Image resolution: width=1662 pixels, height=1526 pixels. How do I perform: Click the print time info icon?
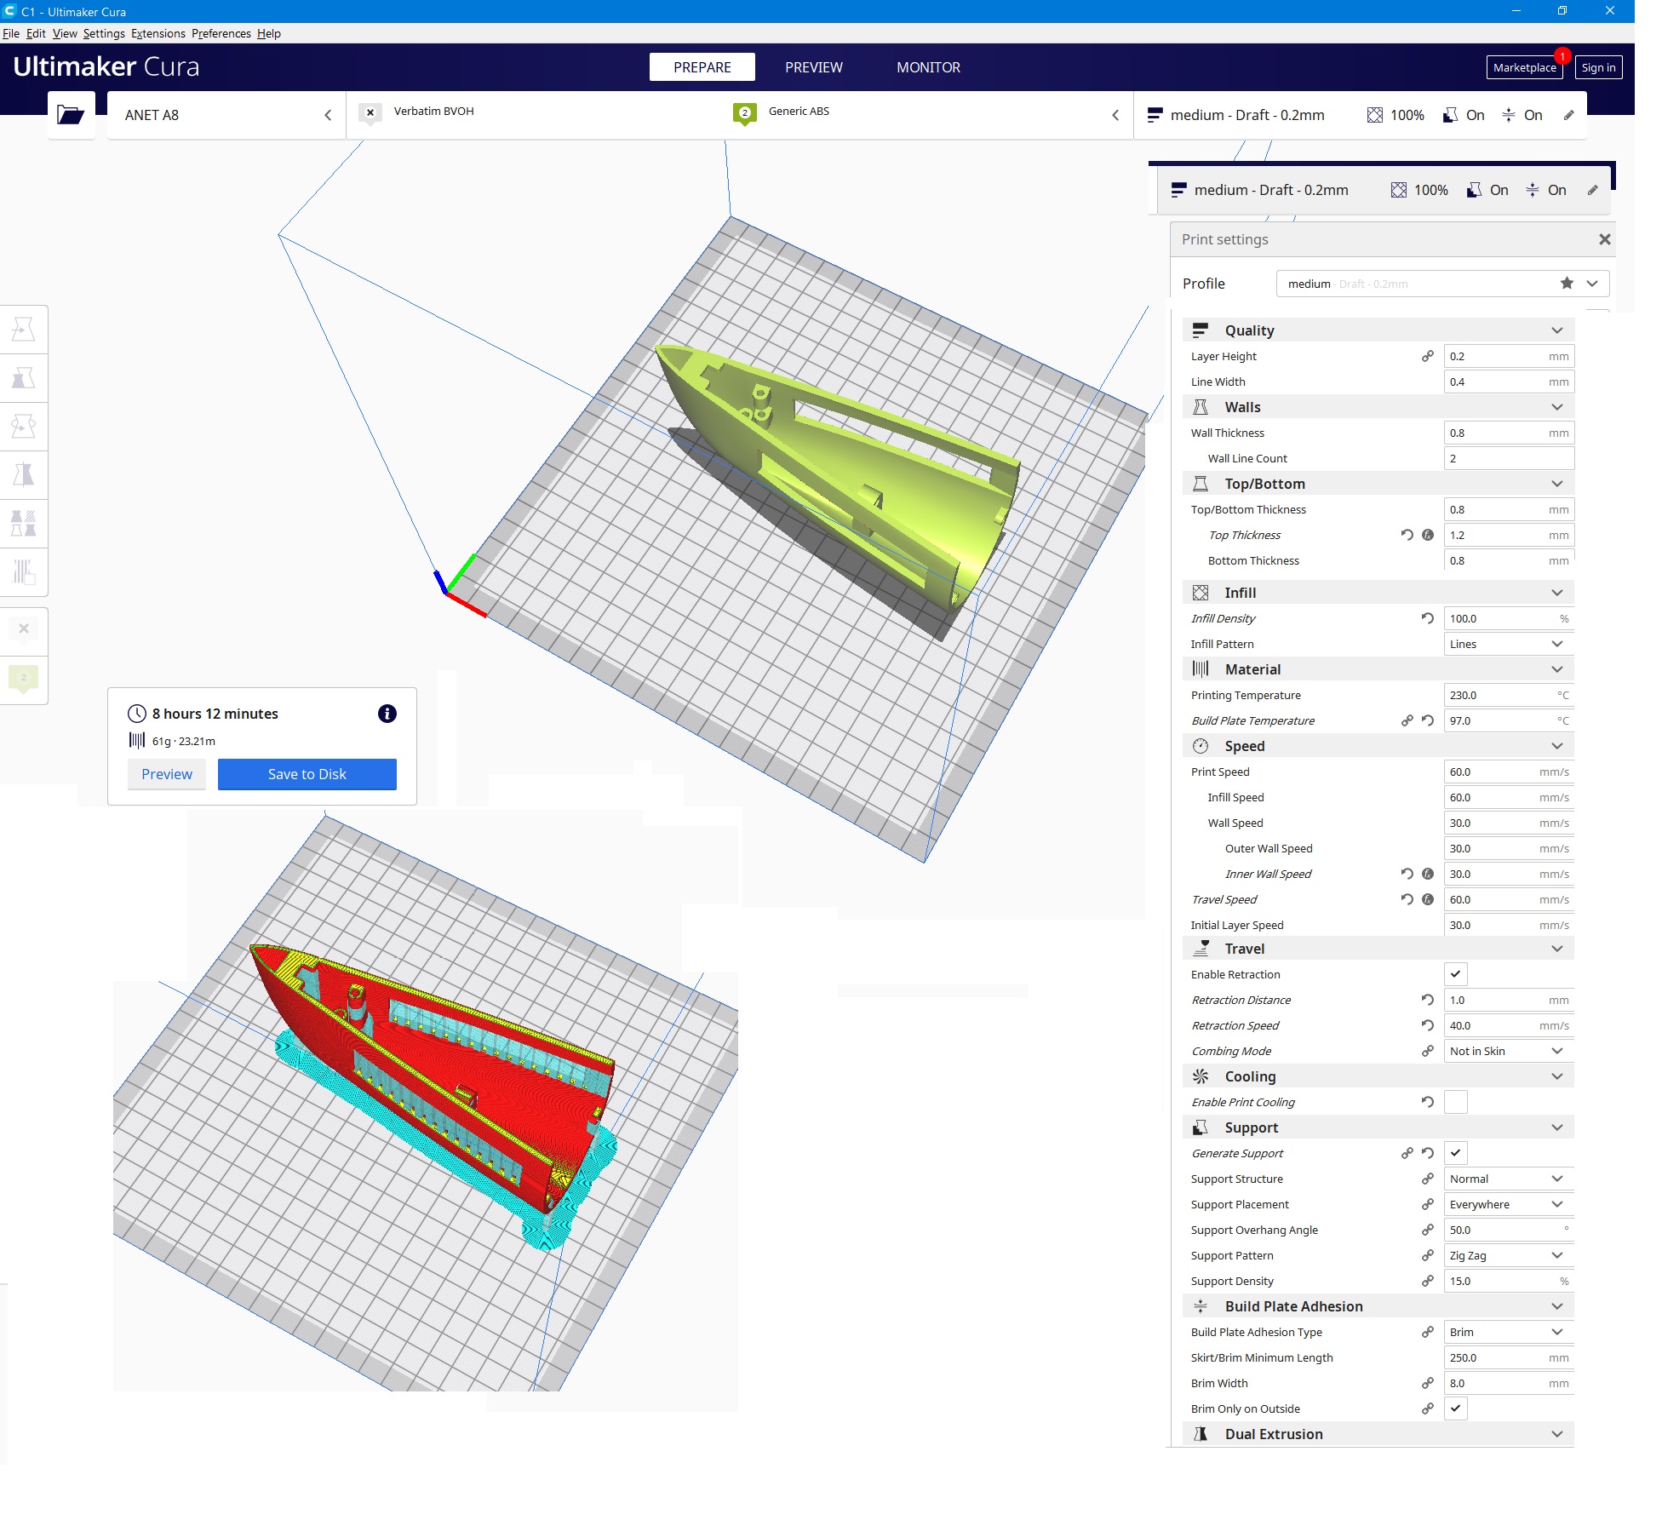pyautogui.click(x=387, y=714)
